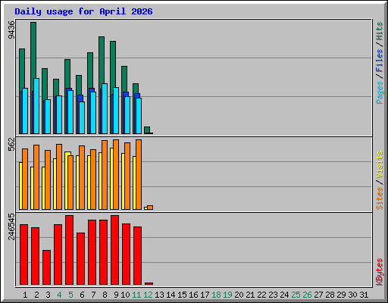This screenshot has height=303, width=388.
Task: Click the orange Sites bar for day 11
Action: tap(139, 174)
